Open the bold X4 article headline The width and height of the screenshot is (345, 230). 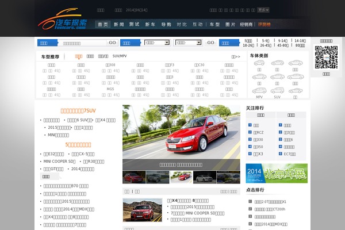click(188, 201)
